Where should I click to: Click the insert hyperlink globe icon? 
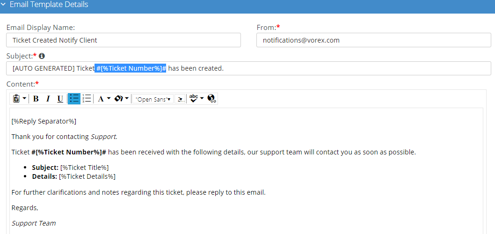[x=211, y=99]
